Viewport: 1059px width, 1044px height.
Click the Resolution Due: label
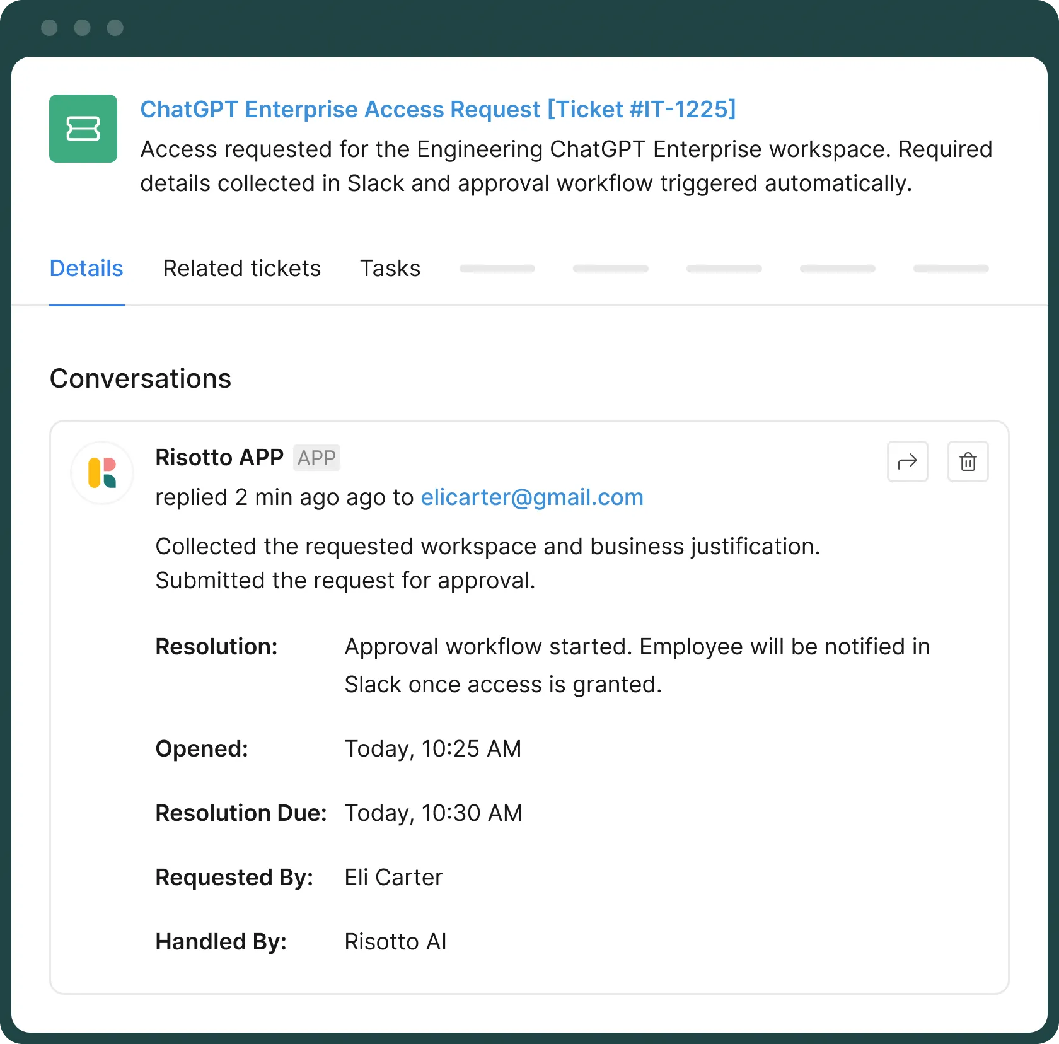pyautogui.click(x=241, y=813)
